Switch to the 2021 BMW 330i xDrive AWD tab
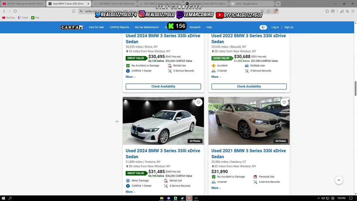 [x=160, y=4]
